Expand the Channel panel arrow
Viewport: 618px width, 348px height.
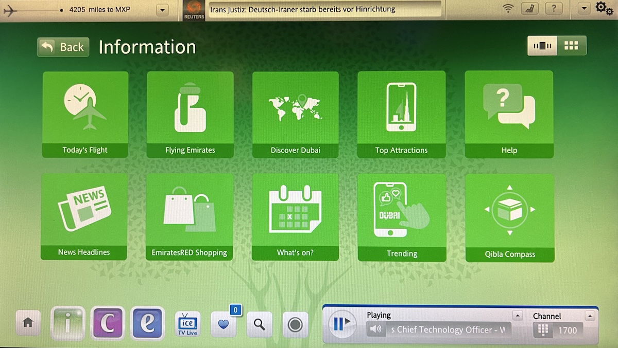point(589,316)
